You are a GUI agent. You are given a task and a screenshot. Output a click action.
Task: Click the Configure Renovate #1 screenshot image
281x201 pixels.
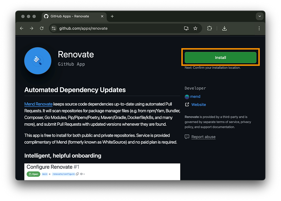click(102, 172)
